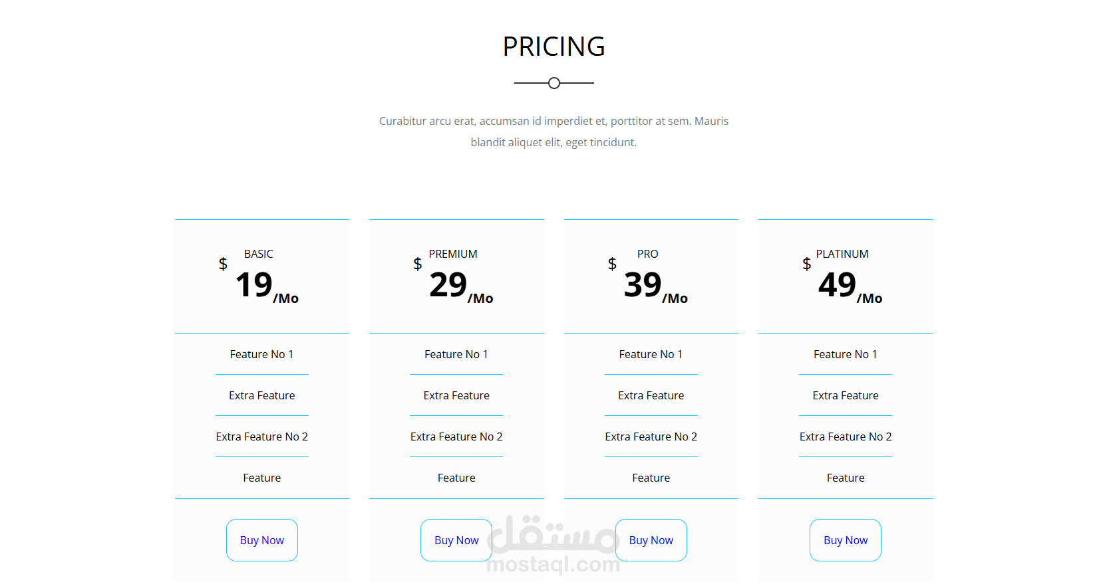1107x588 pixels.
Task: Select the 49 /Mo price
Action: click(x=850, y=286)
